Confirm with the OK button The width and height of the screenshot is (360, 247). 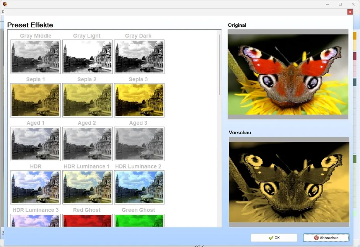[x=274, y=238]
